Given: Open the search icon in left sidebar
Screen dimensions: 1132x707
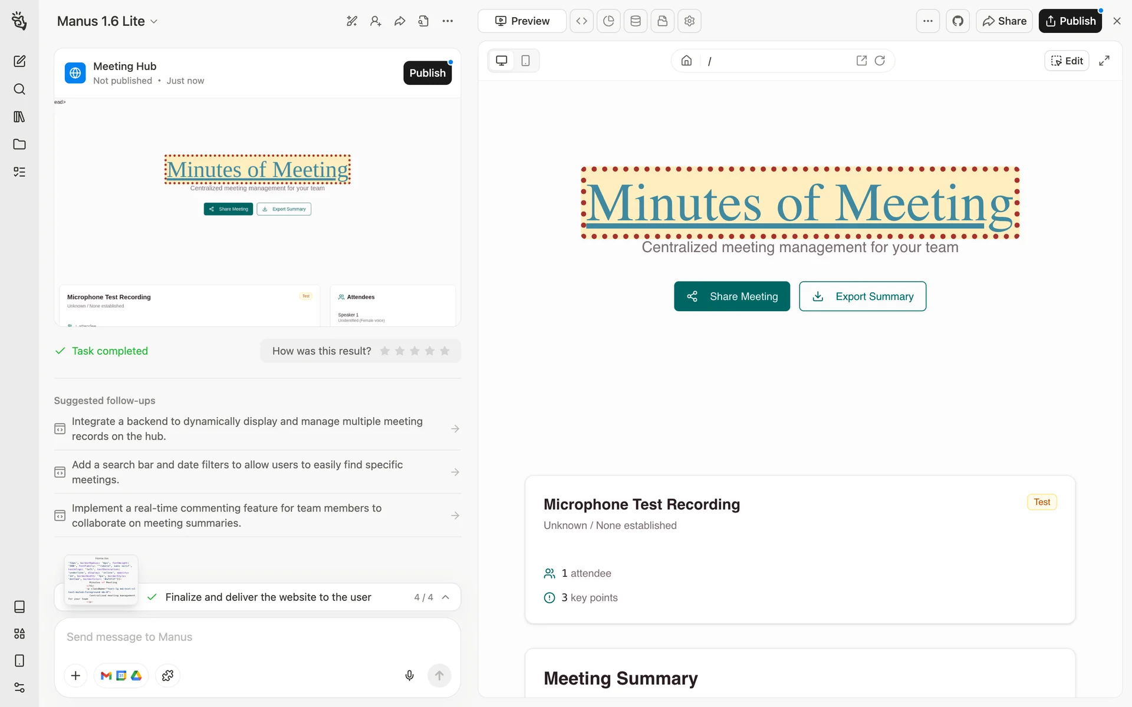Looking at the screenshot, I should (19, 89).
